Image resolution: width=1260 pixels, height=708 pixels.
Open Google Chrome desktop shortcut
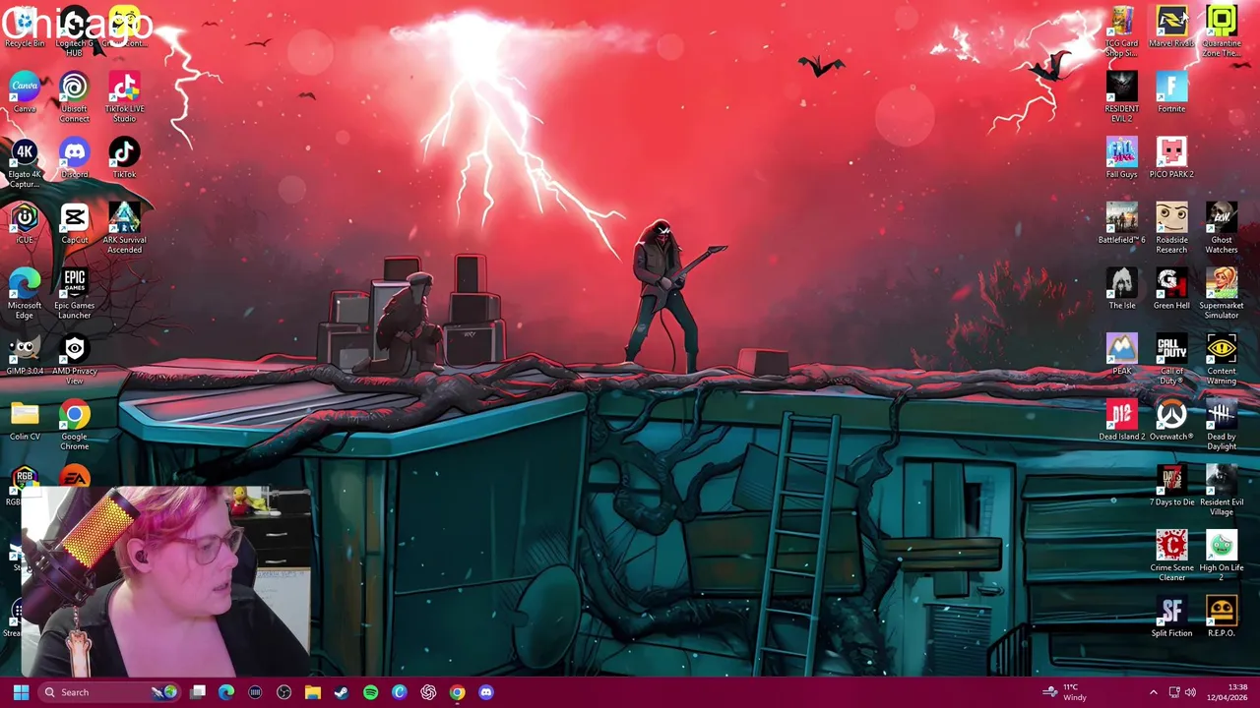[x=74, y=425]
